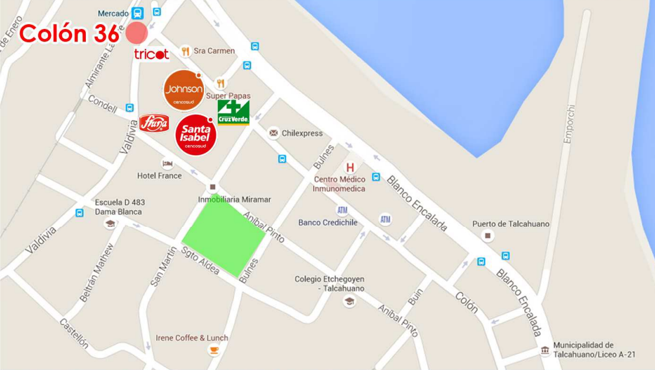Select the Centro Médico hospital H icon

(x=350, y=168)
